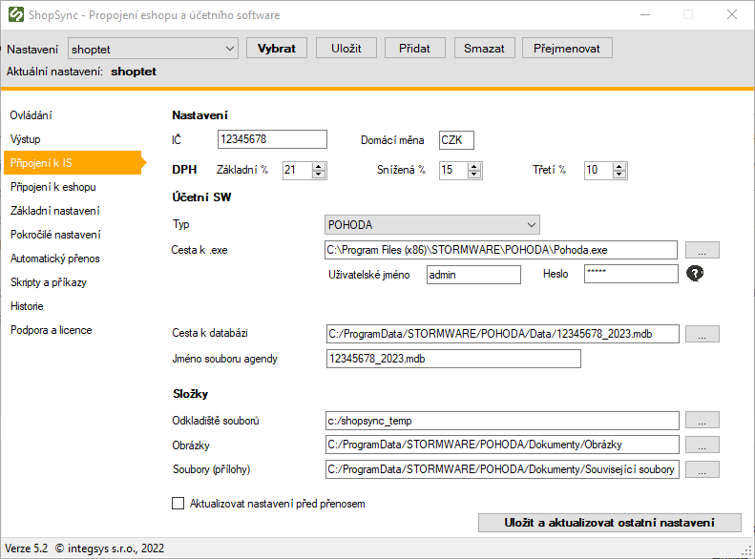Browse for the Odkladiště souborů folder
Image resolution: width=755 pixels, height=559 pixels.
[703, 420]
